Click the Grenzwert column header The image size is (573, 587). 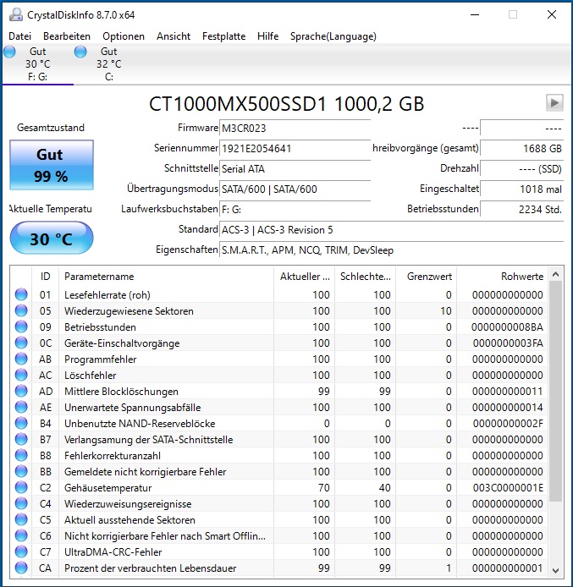(426, 277)
